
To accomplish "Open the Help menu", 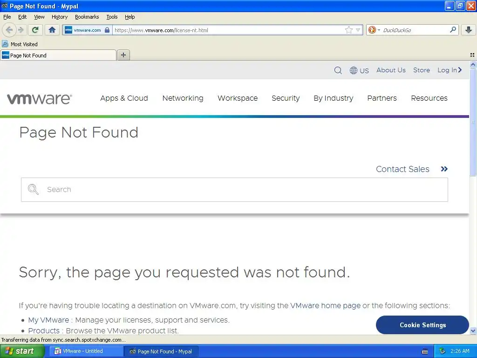I will (x=130, y=17).
